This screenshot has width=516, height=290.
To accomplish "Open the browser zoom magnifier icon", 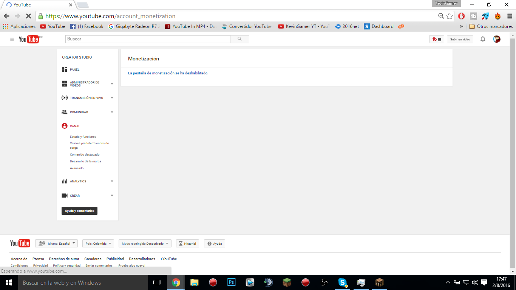I will coord(441,16).
